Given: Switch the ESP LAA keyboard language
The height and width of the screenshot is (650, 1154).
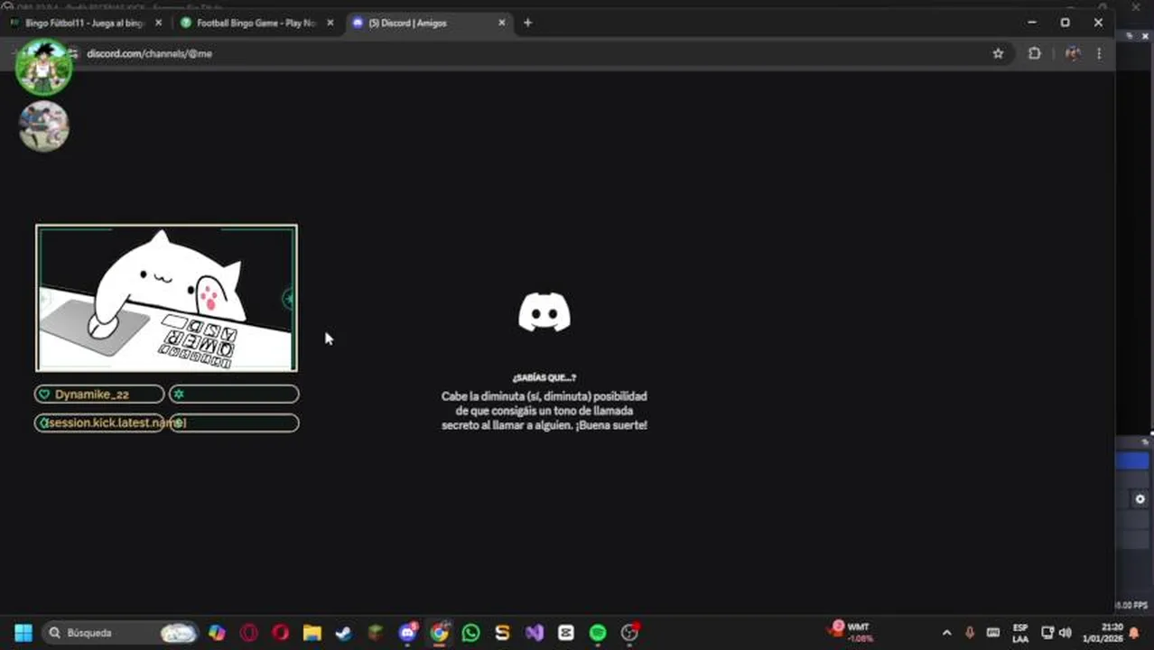Looking at the screenshot, I should click(1020, 633).
